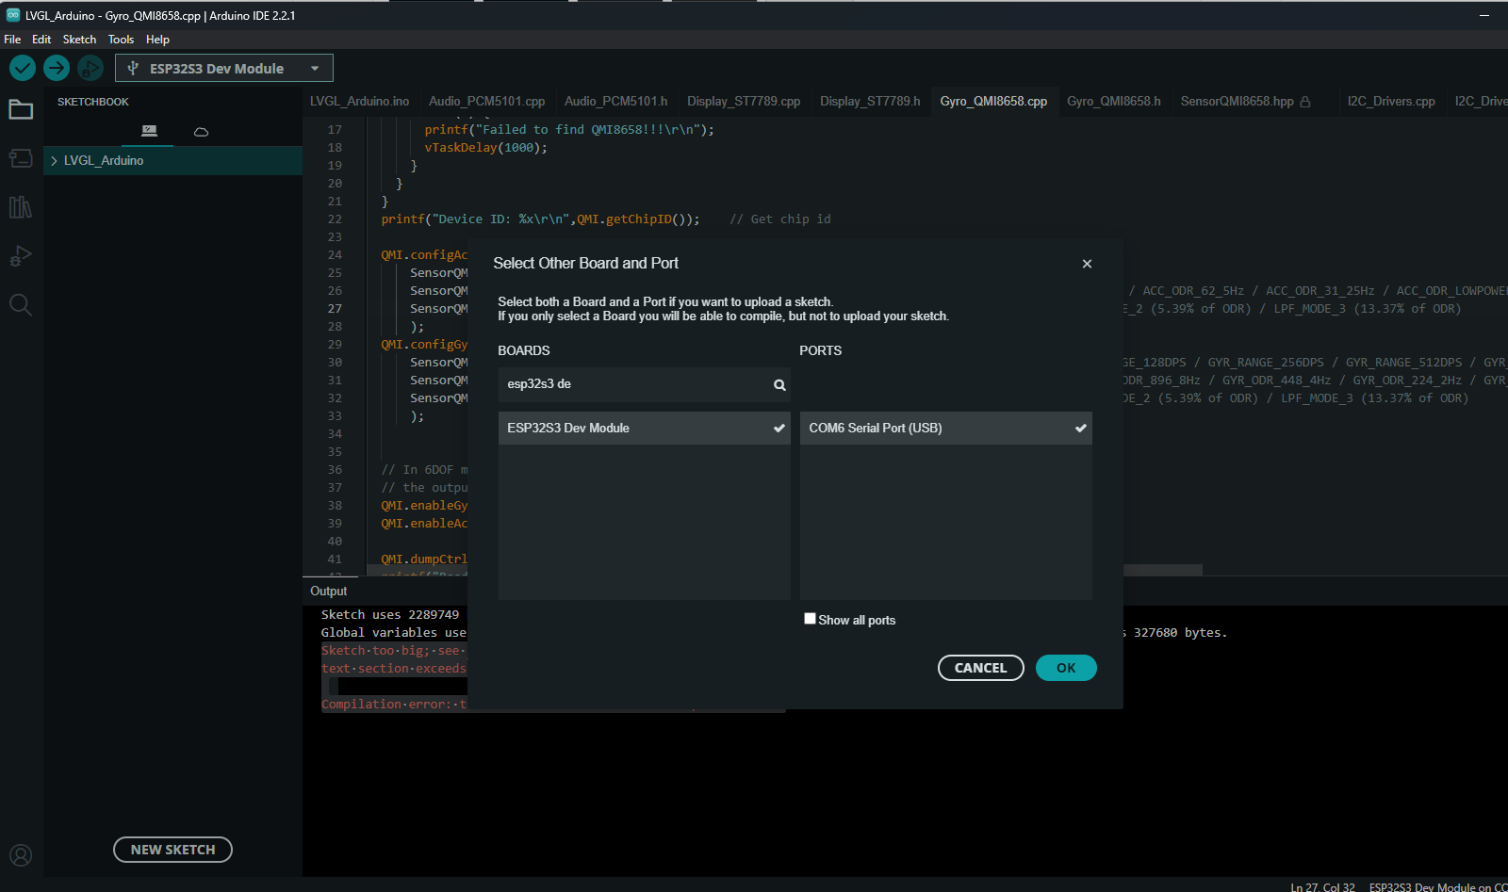Click the OK button in dialog
1508x892 pixels.
click(x=1066, y=668)
